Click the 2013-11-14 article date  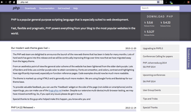click(x=131, y=108)
